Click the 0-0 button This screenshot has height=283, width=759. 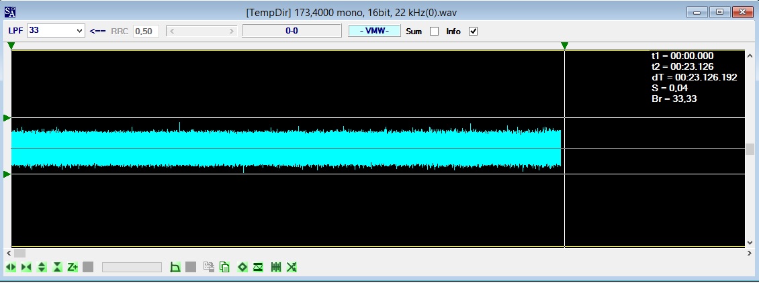point(292,31)
